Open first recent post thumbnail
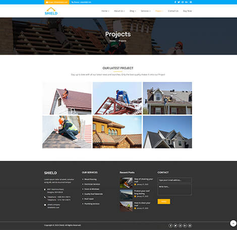 pyautogui.click(x=126, y=183)
